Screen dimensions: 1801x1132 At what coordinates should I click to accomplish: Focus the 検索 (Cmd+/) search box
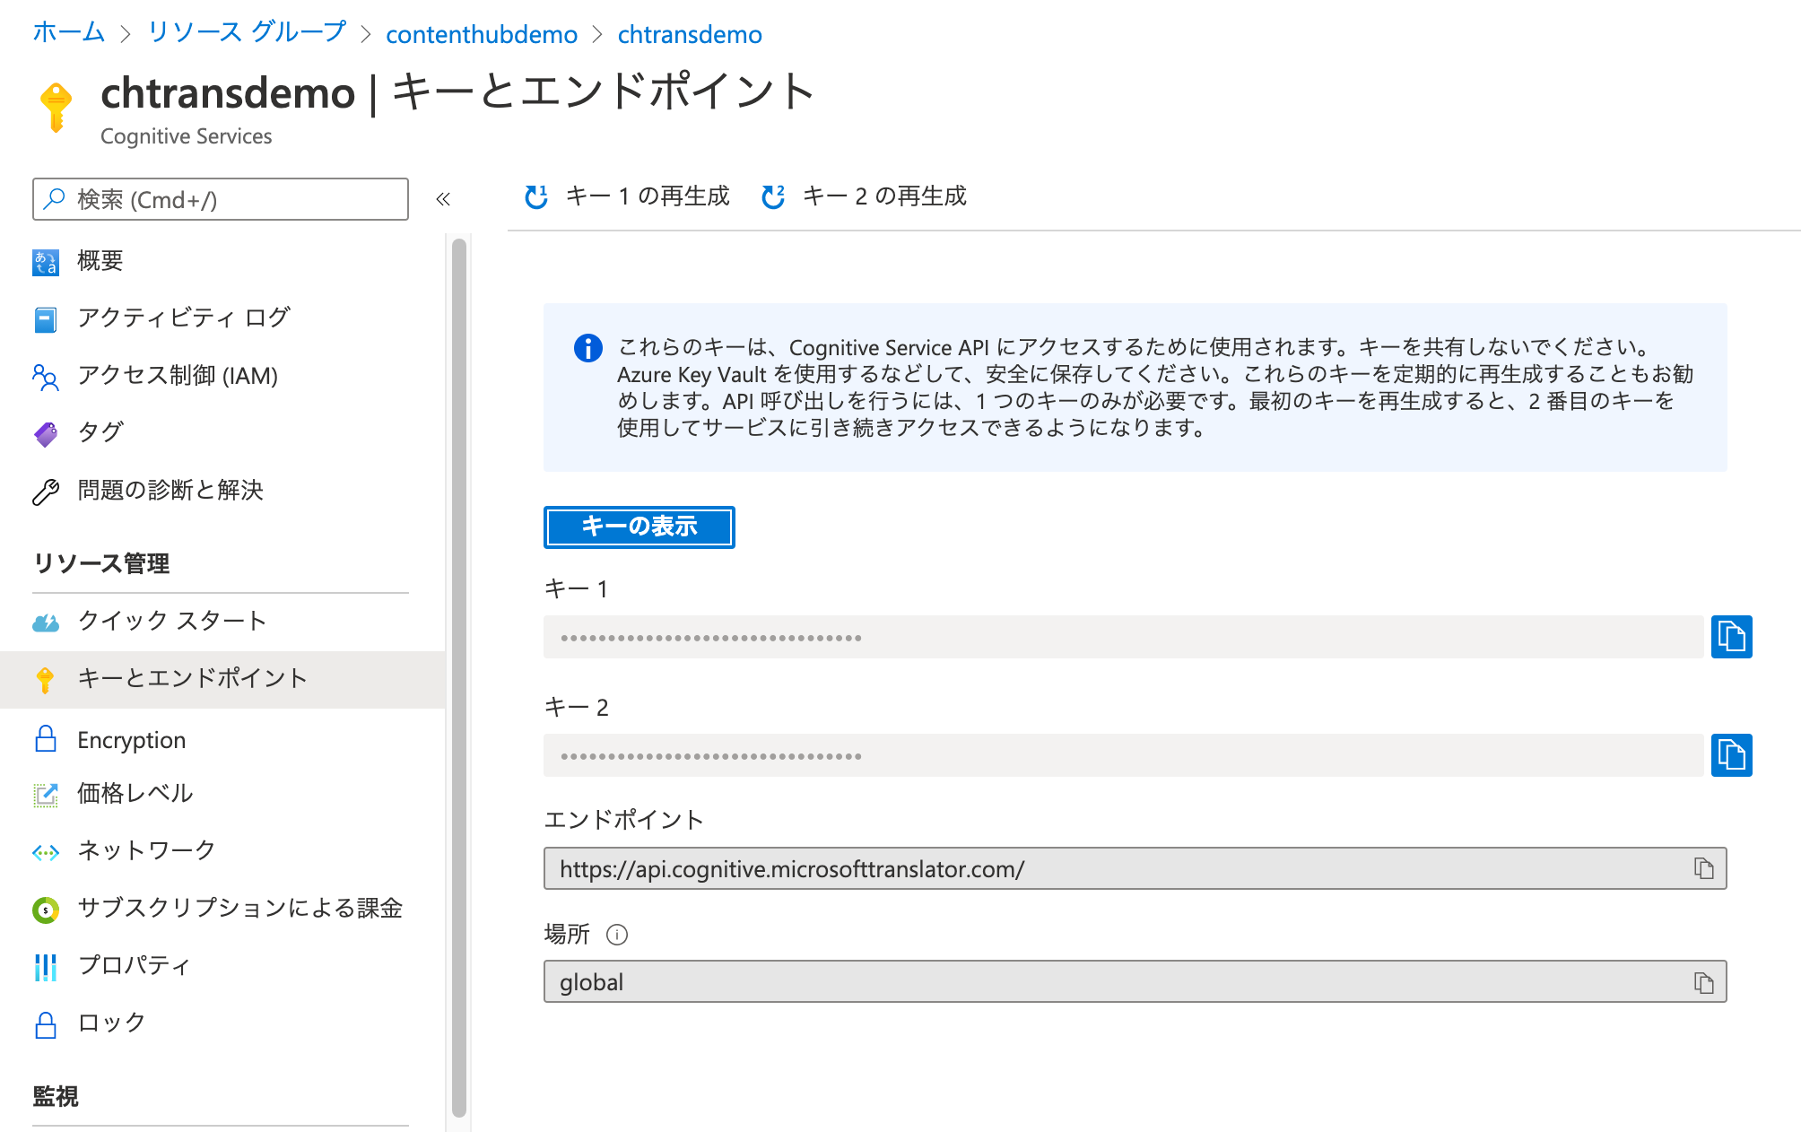coord(221,199)
